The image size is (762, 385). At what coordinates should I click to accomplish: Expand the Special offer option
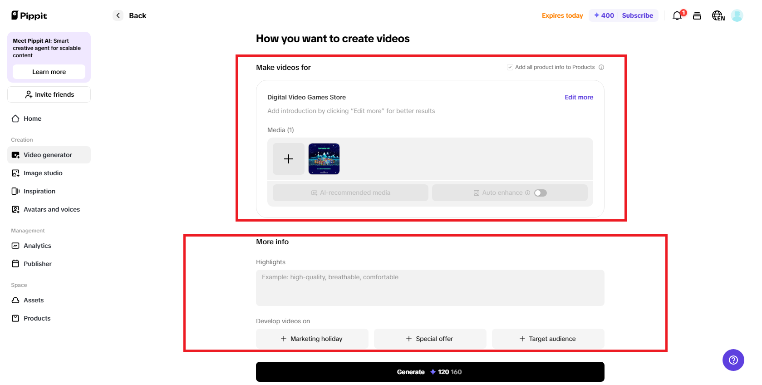(x=430, y=339)
